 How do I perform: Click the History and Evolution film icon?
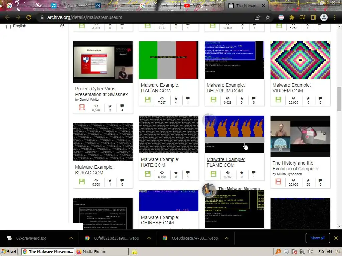[278, 182]
